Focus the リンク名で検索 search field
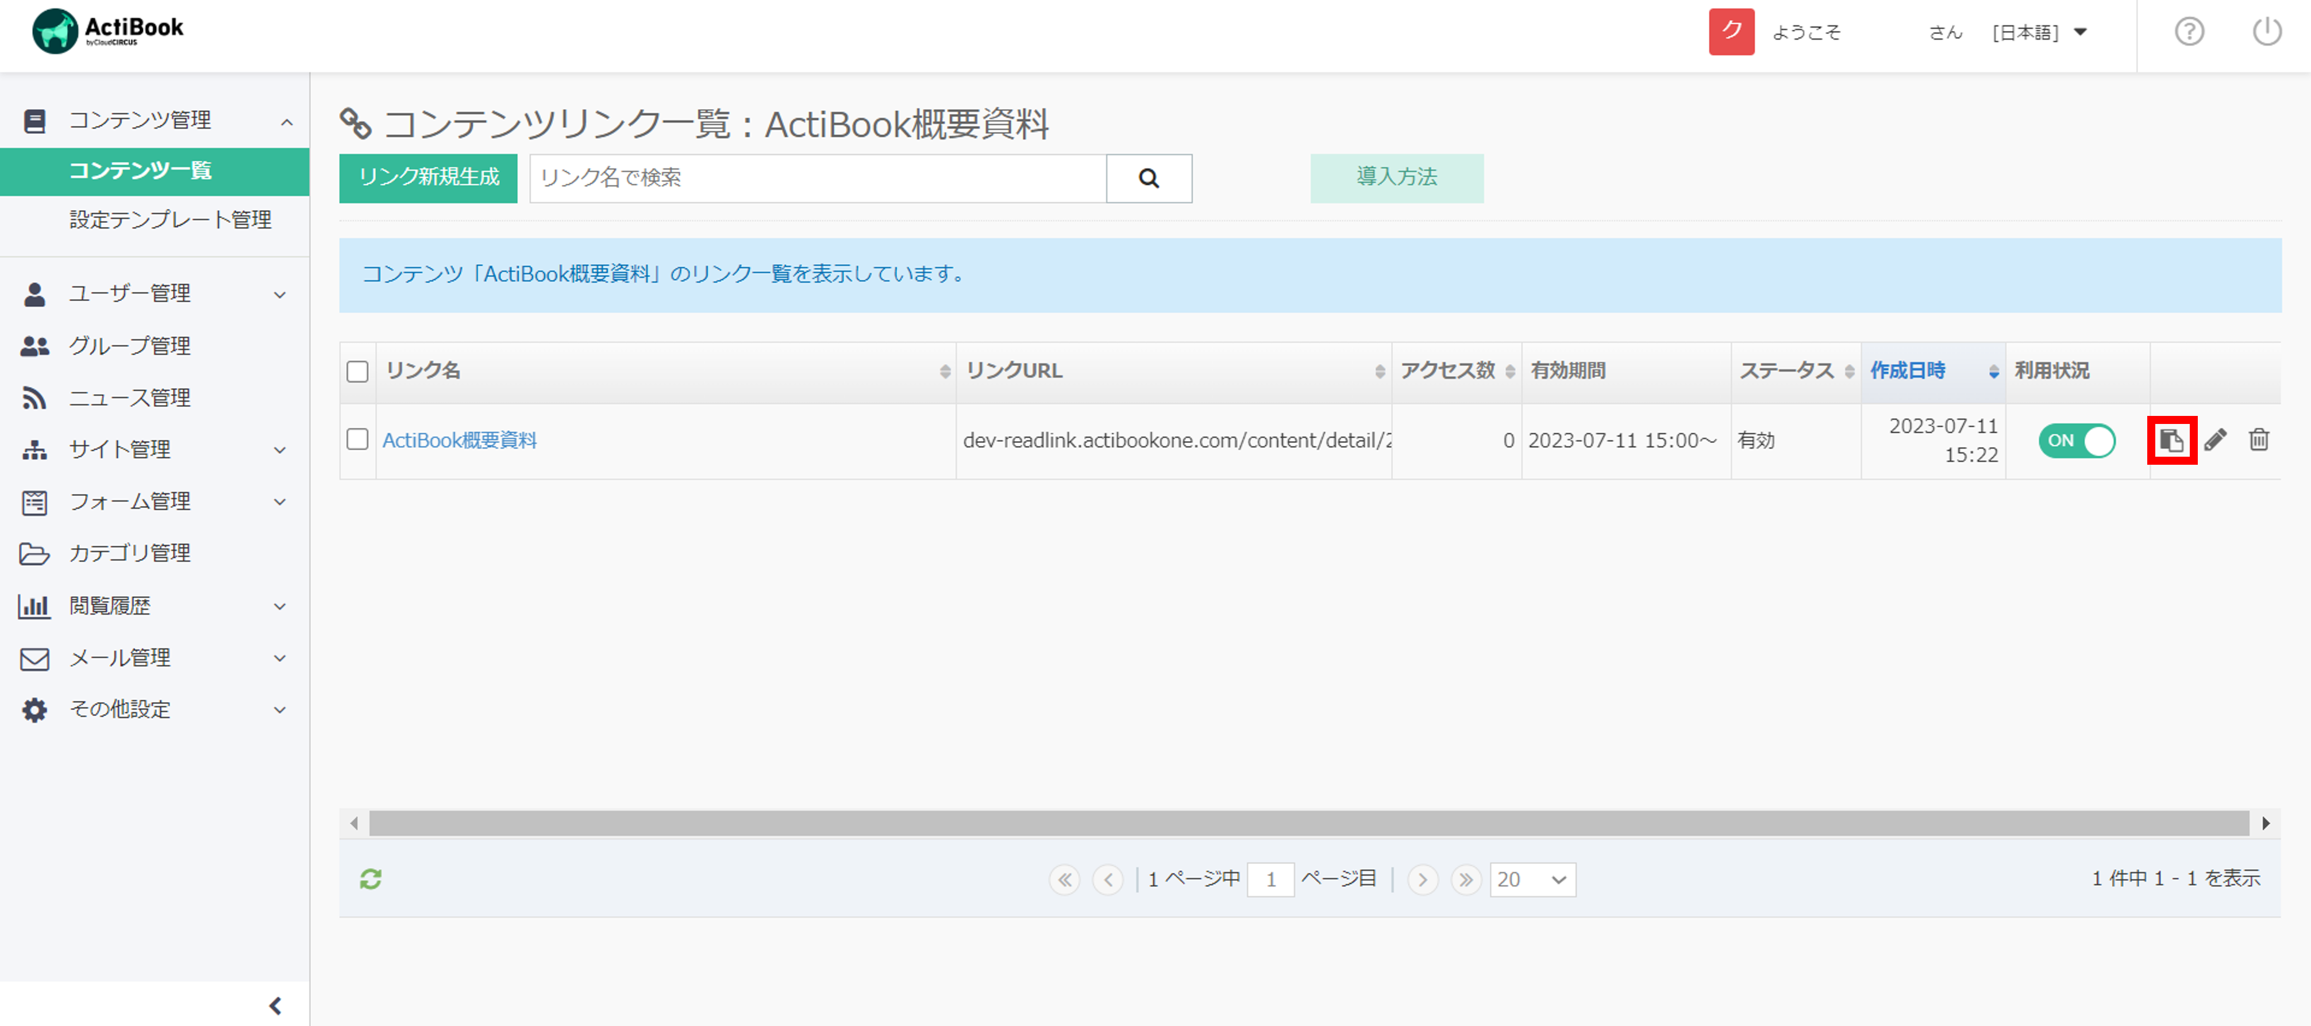Image resolution: width=2311 pixels, height=1026 pixels. coord(817,179)
